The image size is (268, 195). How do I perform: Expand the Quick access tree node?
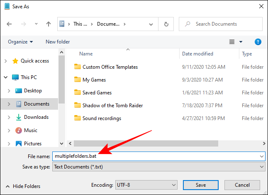point(5,61)
